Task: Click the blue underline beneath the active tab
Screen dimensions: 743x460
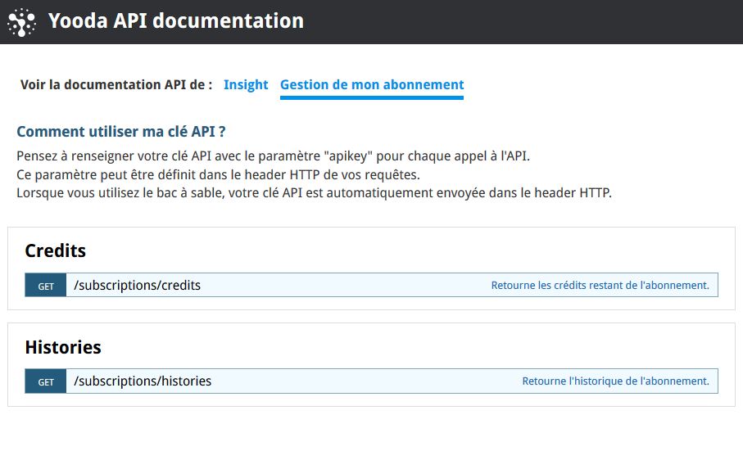Action: point(372,98)
